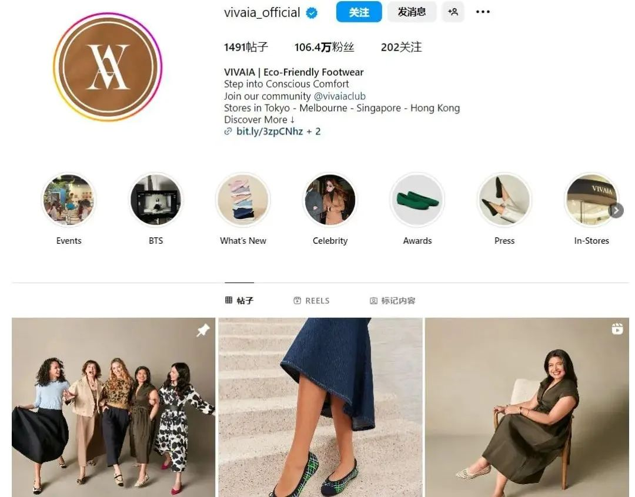Open the @vivaiaclub mention link

click(x=340, y=96)
